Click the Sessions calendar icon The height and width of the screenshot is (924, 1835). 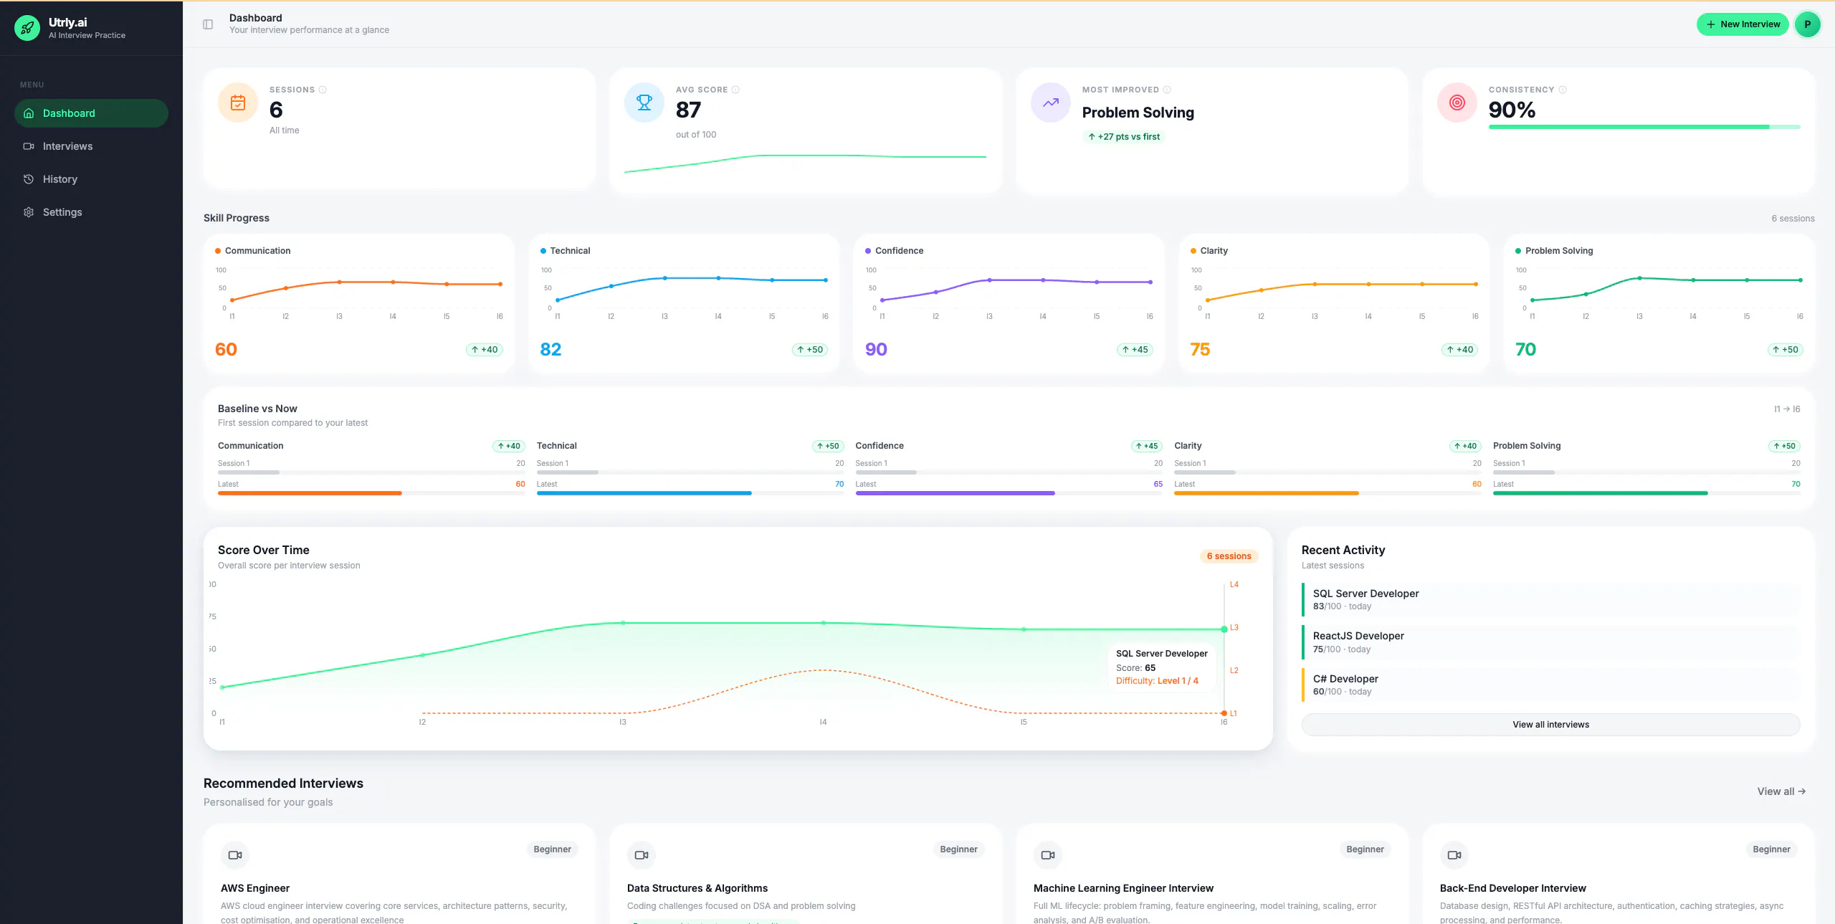[x=238, y=103]
